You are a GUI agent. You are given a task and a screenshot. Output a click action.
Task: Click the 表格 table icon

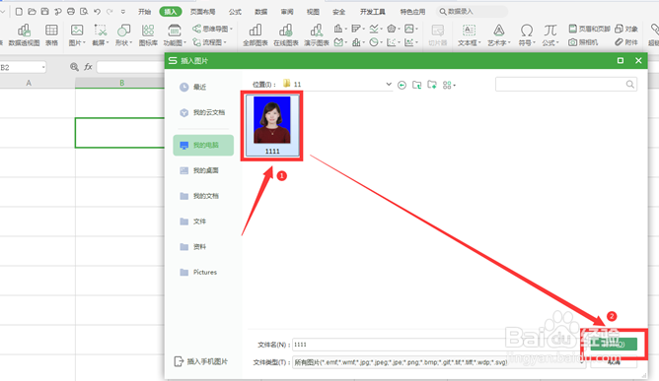coord(51,34)
